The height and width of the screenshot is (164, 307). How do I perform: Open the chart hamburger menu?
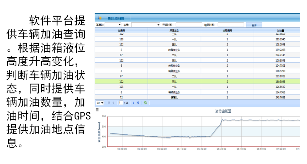97,110
